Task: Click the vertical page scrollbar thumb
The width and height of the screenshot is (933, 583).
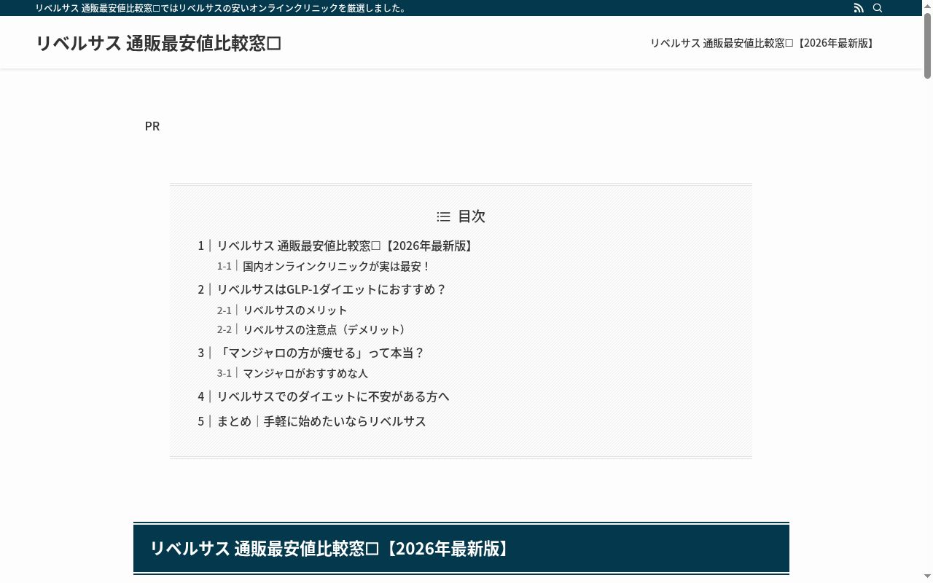Action: [x=927, y=45]
